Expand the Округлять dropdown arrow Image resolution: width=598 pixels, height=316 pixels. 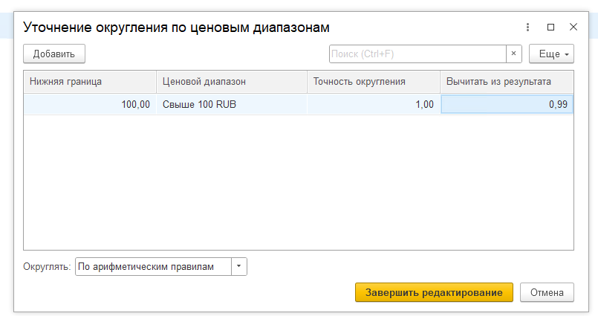click(x=239, y=267)
